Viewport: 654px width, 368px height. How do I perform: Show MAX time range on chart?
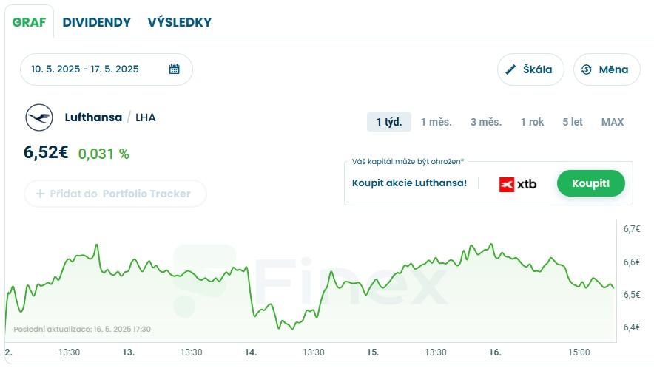click(x=613, y=122)
